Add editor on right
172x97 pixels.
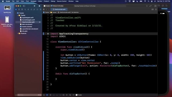(156, 9)
